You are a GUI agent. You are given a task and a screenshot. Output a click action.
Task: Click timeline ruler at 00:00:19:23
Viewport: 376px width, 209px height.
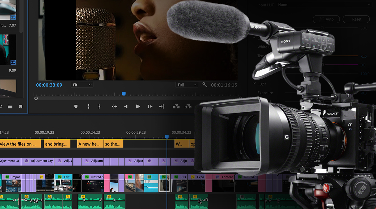44,132
